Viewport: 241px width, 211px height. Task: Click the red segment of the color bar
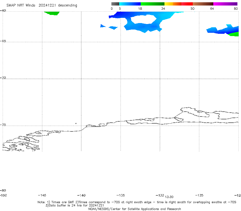[x=187, y=4]
